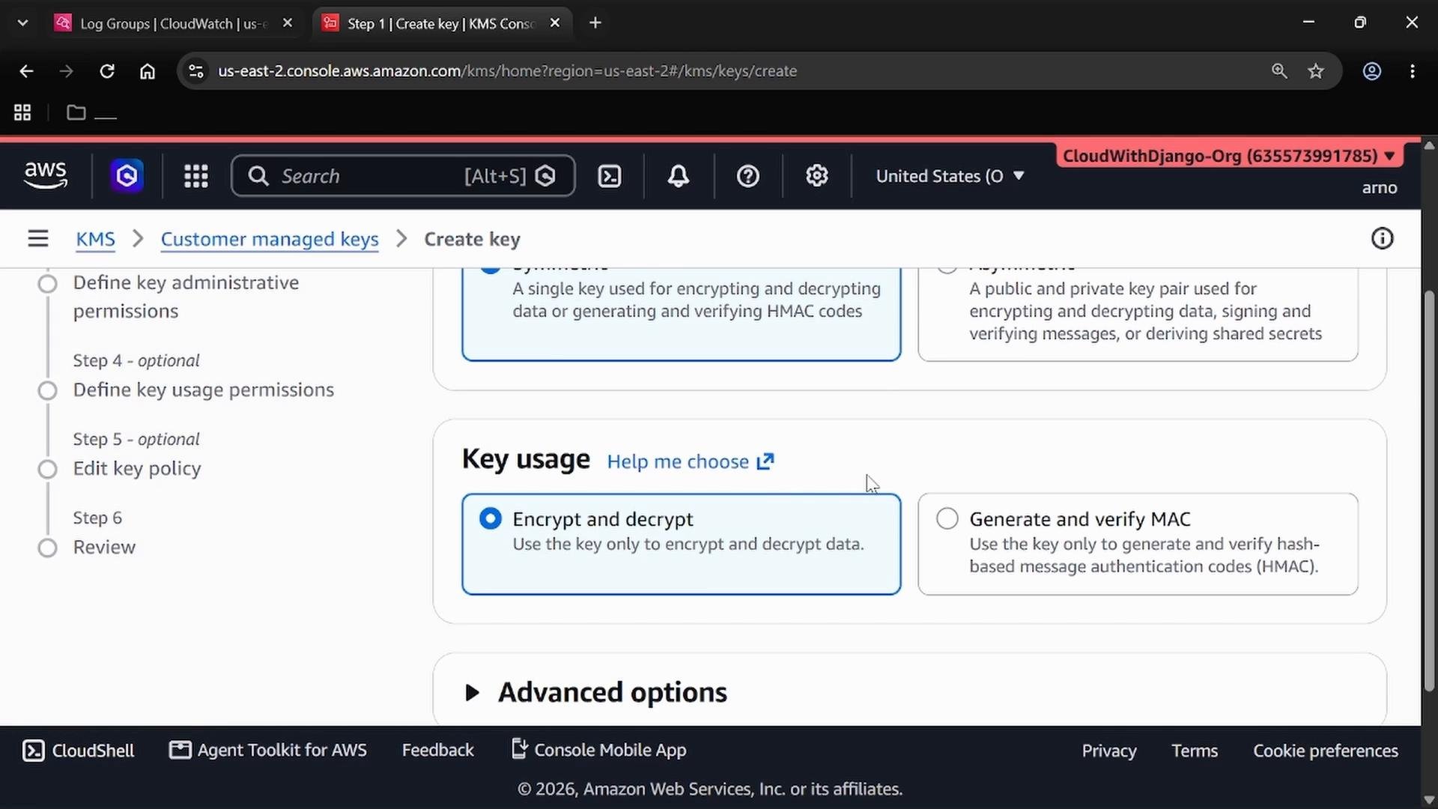The image size is (1438, 809).
Task: Open the Privacy footer link
Action: pos(1108,751)
